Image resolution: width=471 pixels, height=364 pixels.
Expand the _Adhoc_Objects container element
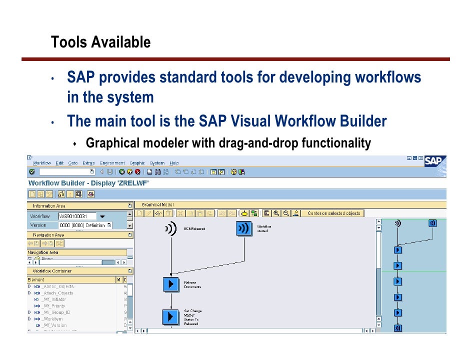[29, 286]
